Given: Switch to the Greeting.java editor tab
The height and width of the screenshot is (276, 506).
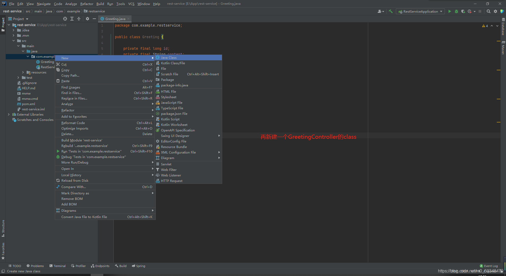Looking at the screenshot, I should pyautogui.click(x=115, y=19).
